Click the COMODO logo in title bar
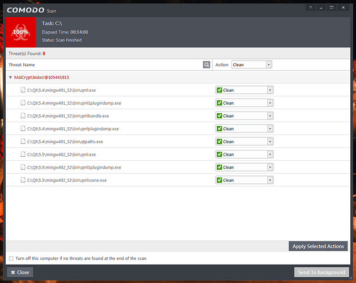 (25, 10)
